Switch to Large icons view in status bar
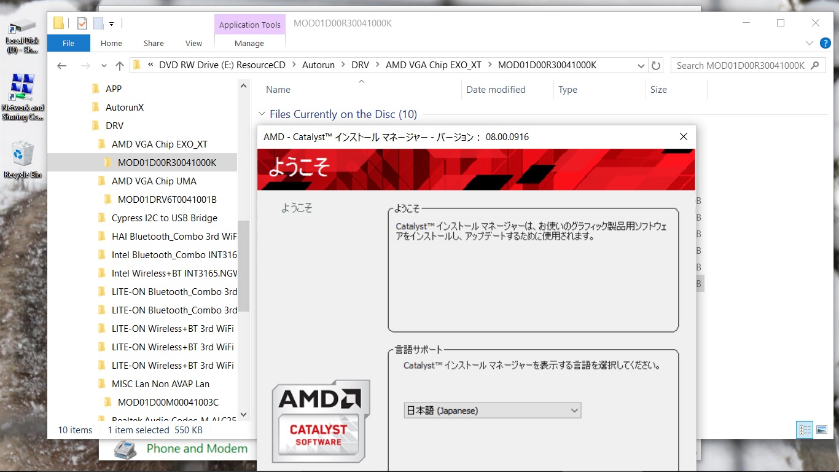 (822, 430)
